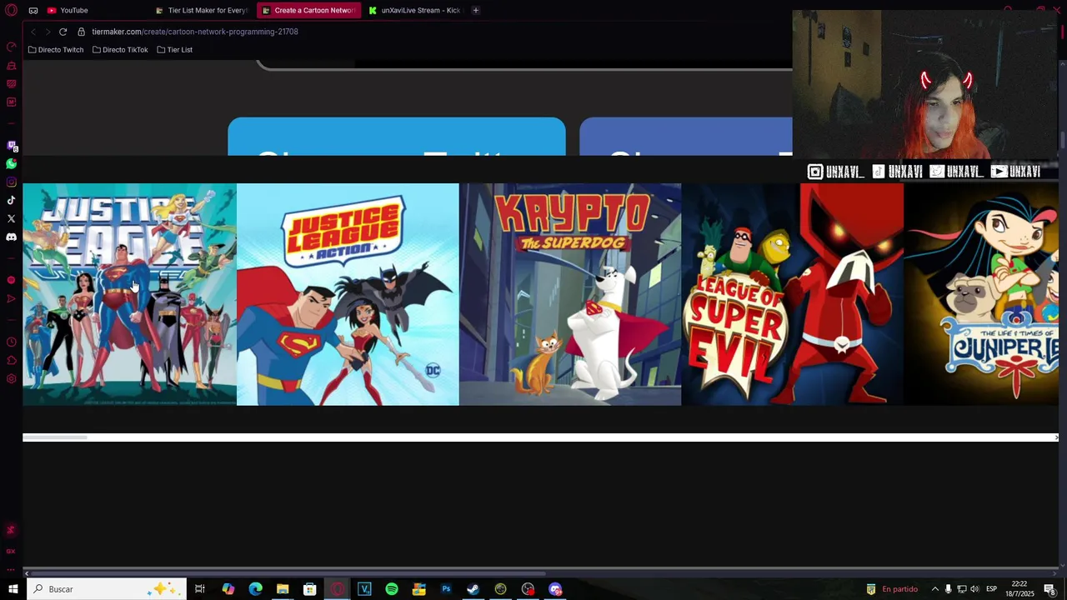Open the taskbar volume control

[974, 589]
